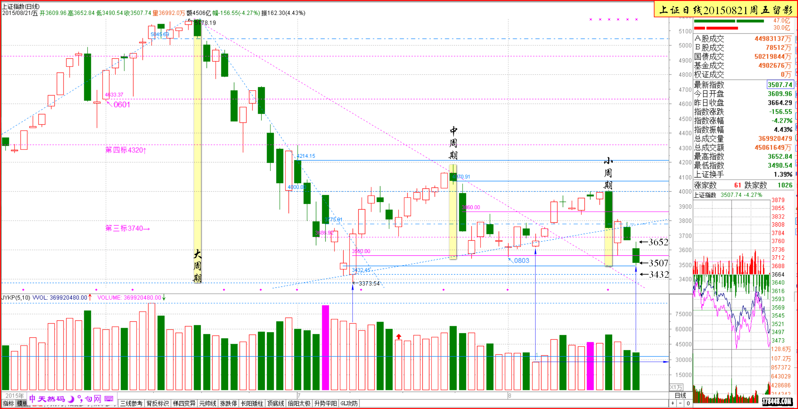Click the 昨日收盘 value 3664.29
Viewport: 798px width, 409px height.
(780, 103)
